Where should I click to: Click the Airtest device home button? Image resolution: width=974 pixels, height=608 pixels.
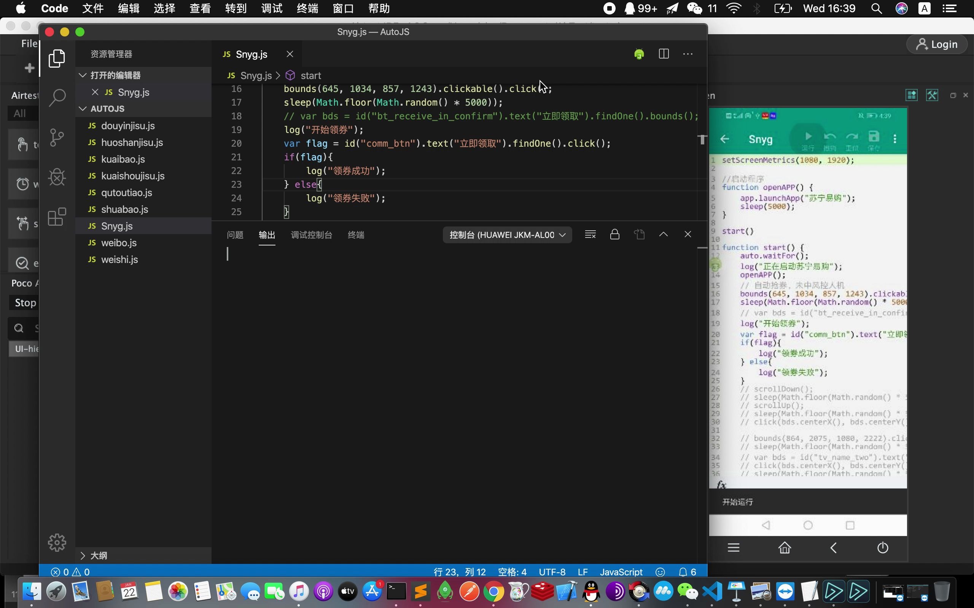[785, 548]
